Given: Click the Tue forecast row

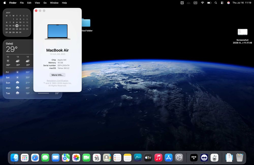Looking at the screenshot, I should coord(33,93).
